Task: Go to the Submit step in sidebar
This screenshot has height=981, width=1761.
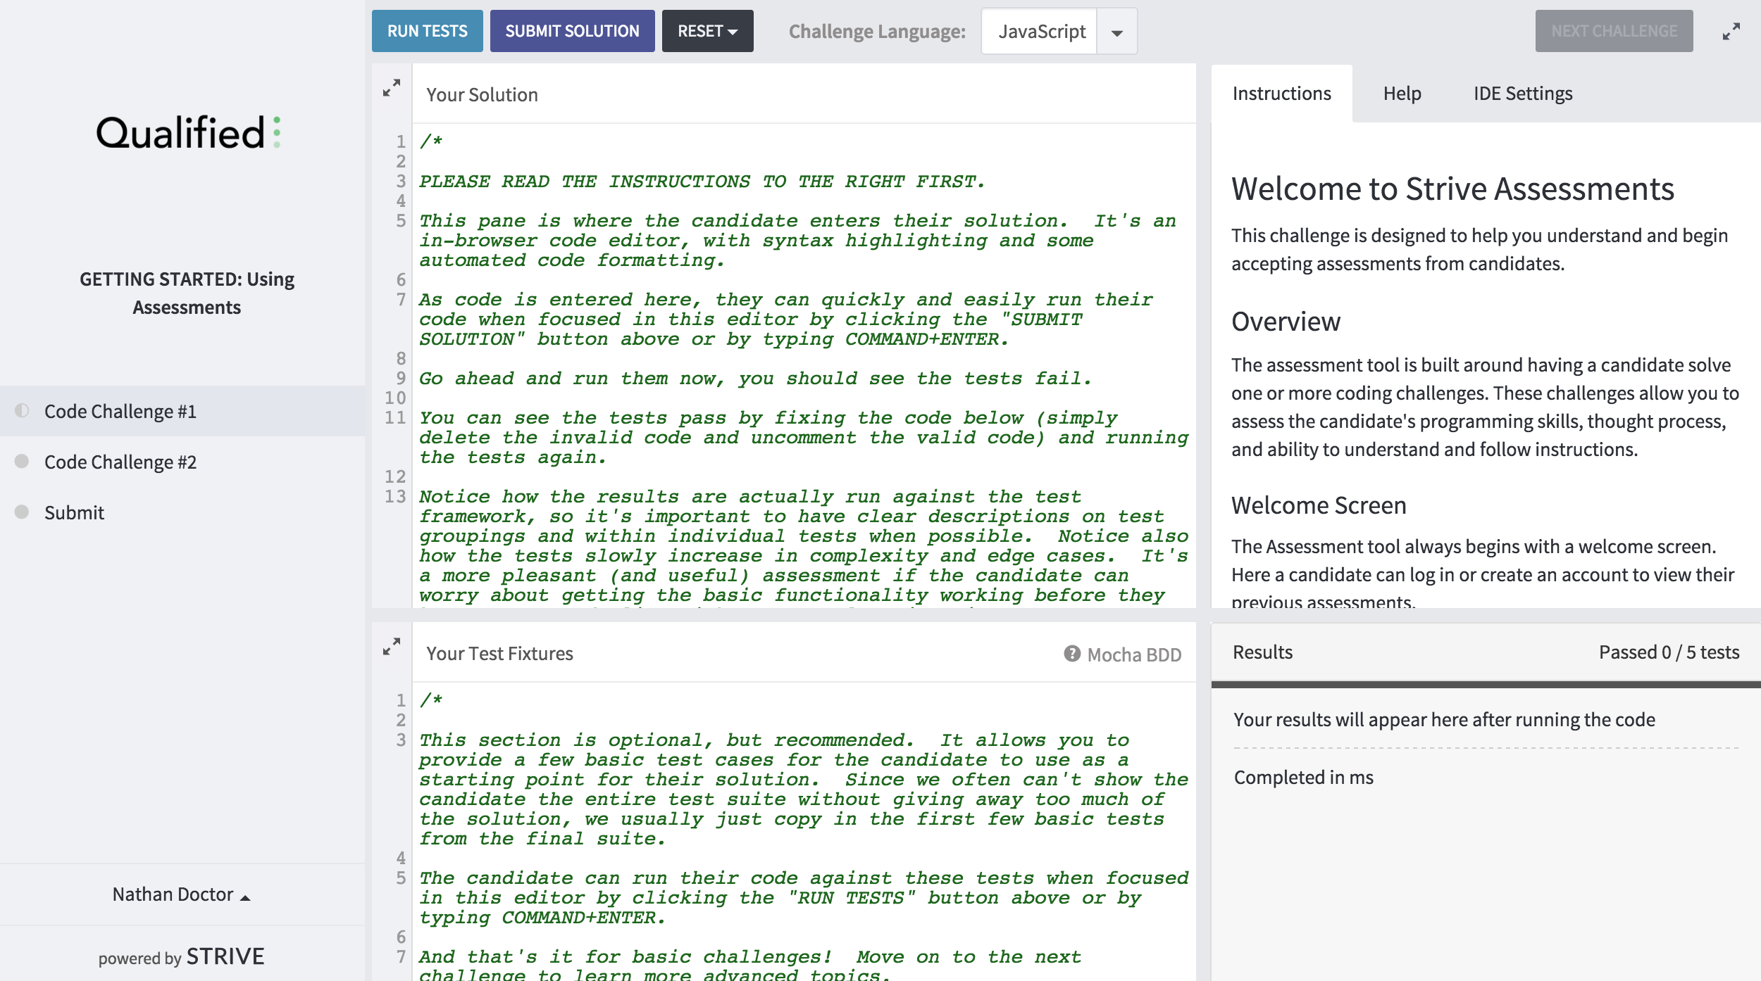Action: 74,512
